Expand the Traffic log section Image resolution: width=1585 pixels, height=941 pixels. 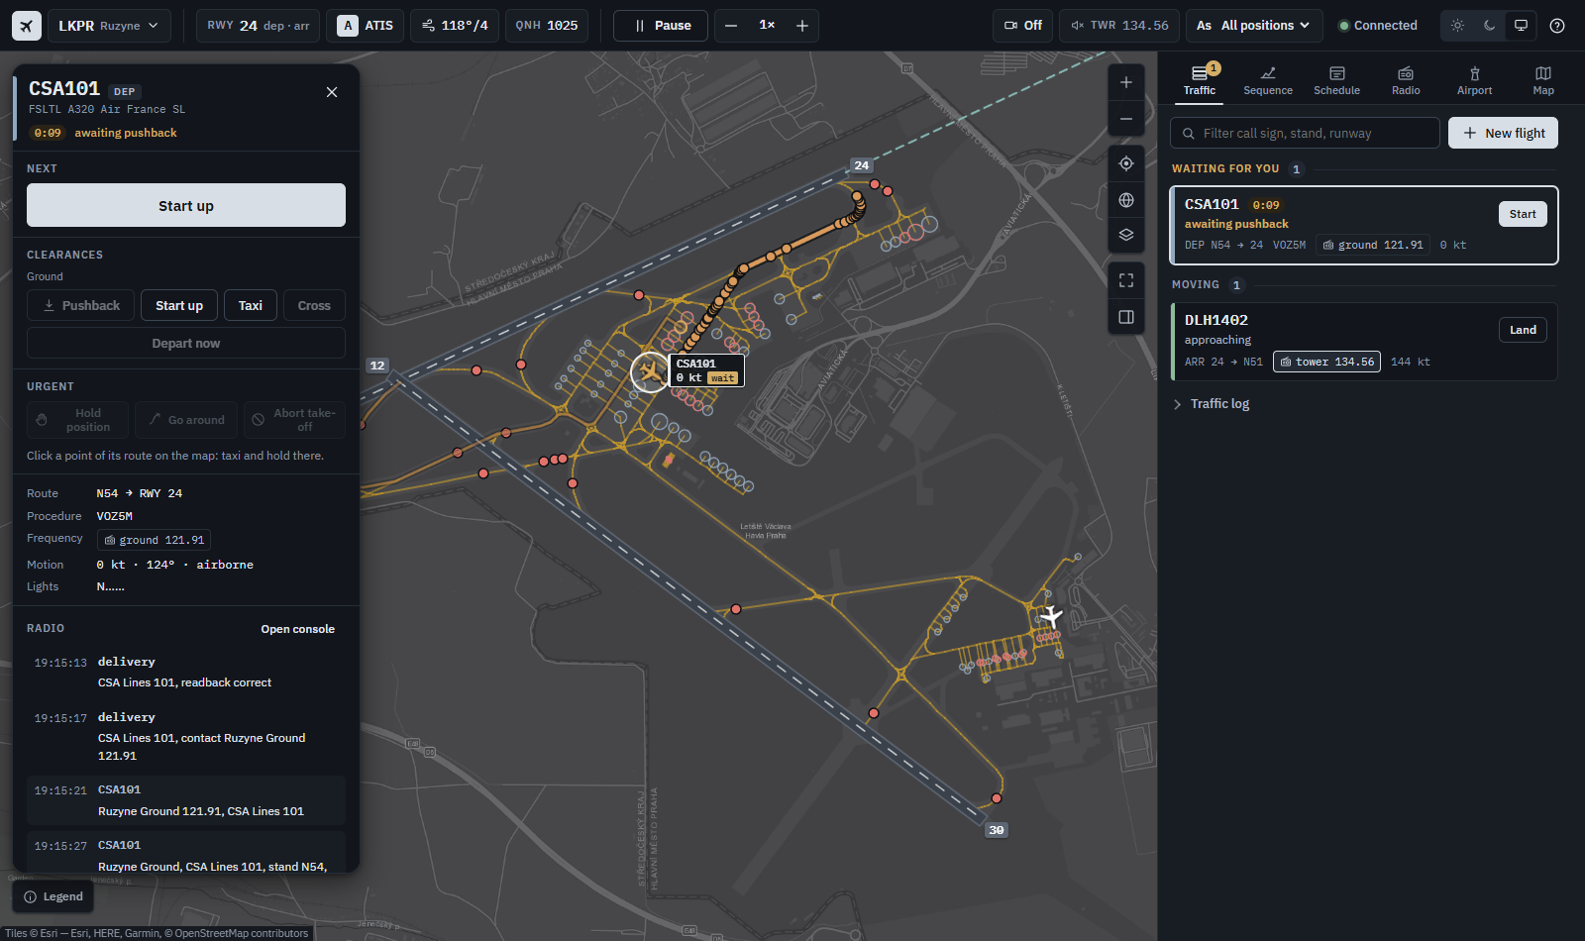click(1211, 404)
